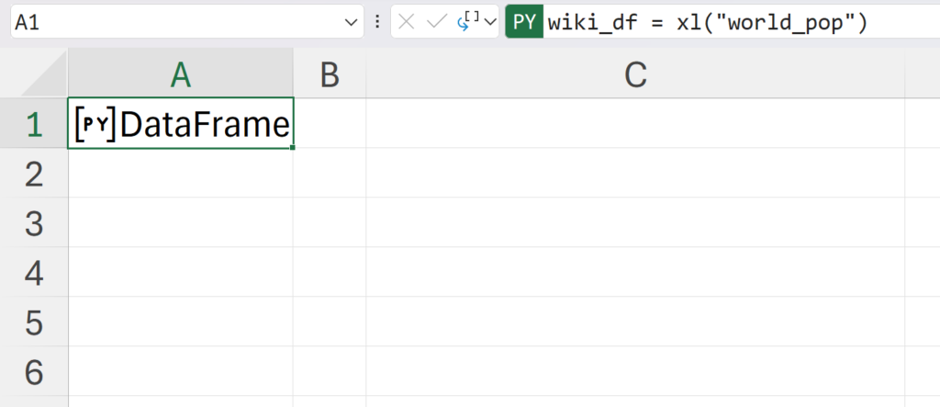Click empty cell B2
940x407 pixels.
click(330, 174)
